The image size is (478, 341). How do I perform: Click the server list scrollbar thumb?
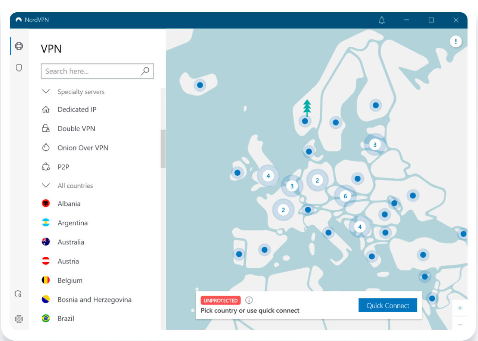[163, 149]
